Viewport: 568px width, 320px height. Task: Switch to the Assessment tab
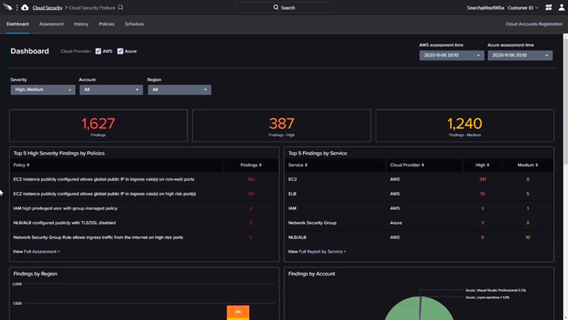click(51, 24)
